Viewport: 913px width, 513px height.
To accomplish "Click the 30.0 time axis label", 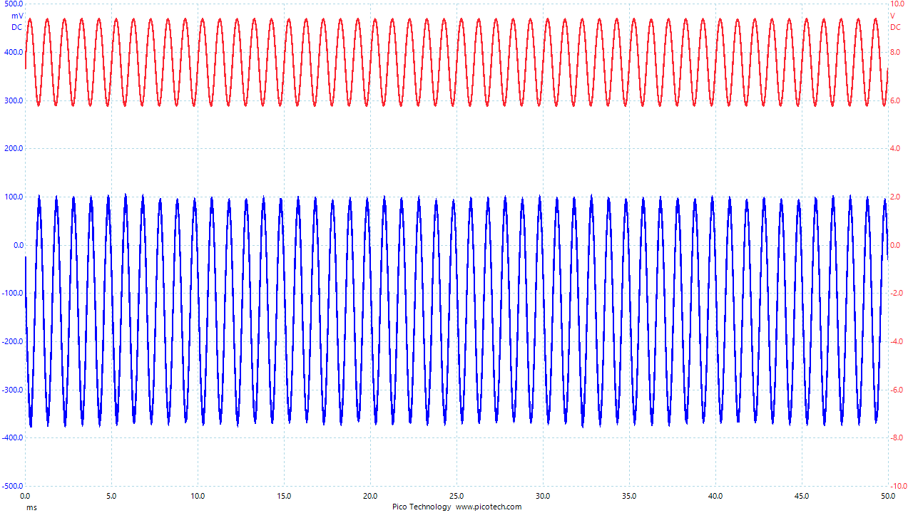I will [x=543, y=496].
